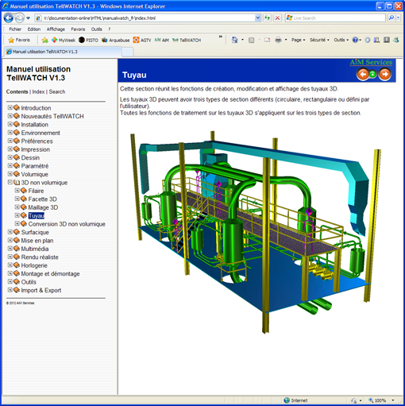
Task: Expand the favorites bar overflow chevron
Action: (x=220, y=37)
